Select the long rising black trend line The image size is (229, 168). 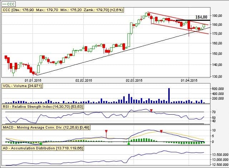[x=107, y=56]
